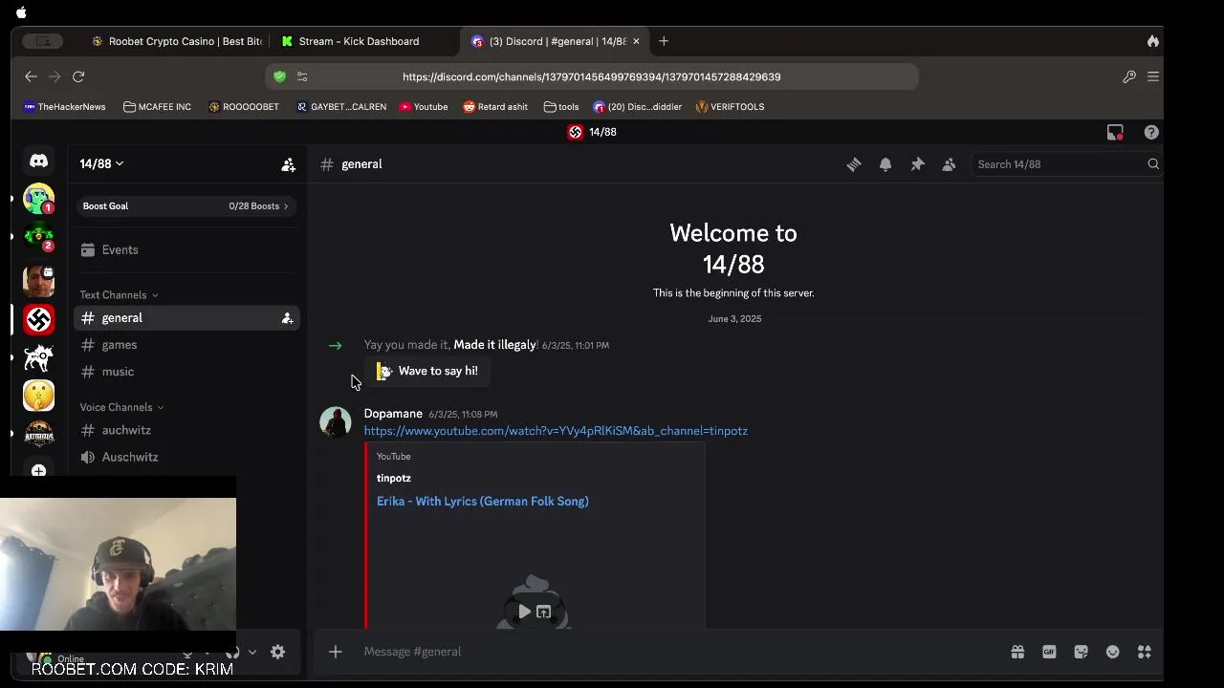Open the tools bookmark folder
This screenshot has height=688, width=1224.
coord(561,107)
